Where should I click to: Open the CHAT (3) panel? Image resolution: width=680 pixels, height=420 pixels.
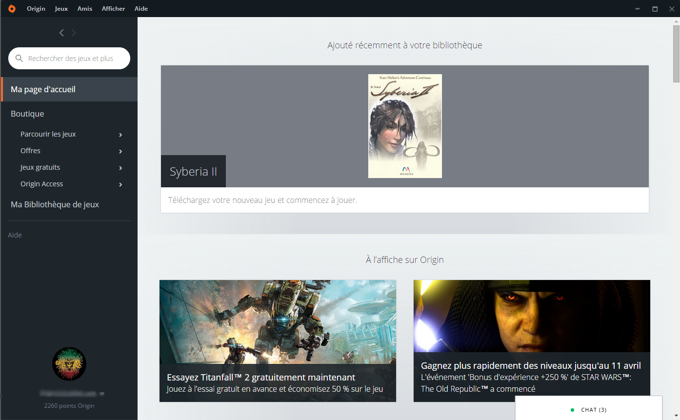coord(593,410)
